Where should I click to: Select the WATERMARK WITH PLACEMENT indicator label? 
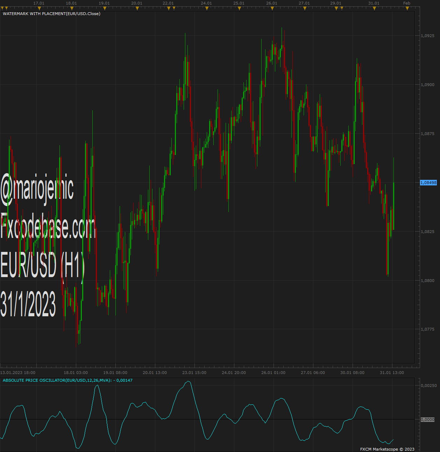(x=51, y=14)
